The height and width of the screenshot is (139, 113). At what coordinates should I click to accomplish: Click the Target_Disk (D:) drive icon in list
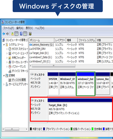point(31,53)
